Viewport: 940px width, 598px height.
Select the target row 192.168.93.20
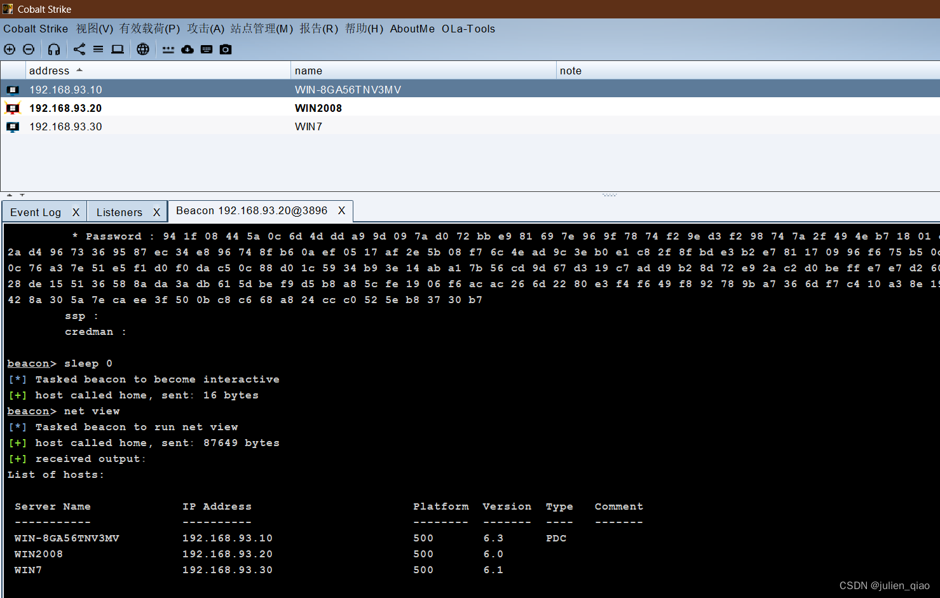pos(470,108)
